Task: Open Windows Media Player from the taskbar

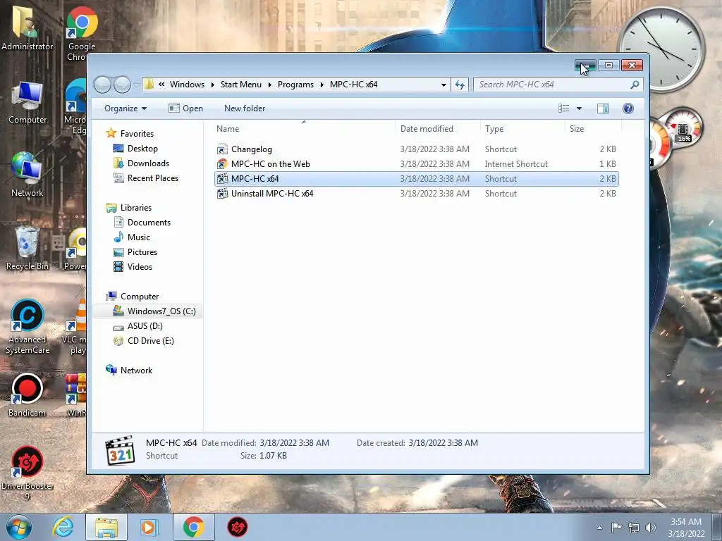Action: (x=148, y=527)
